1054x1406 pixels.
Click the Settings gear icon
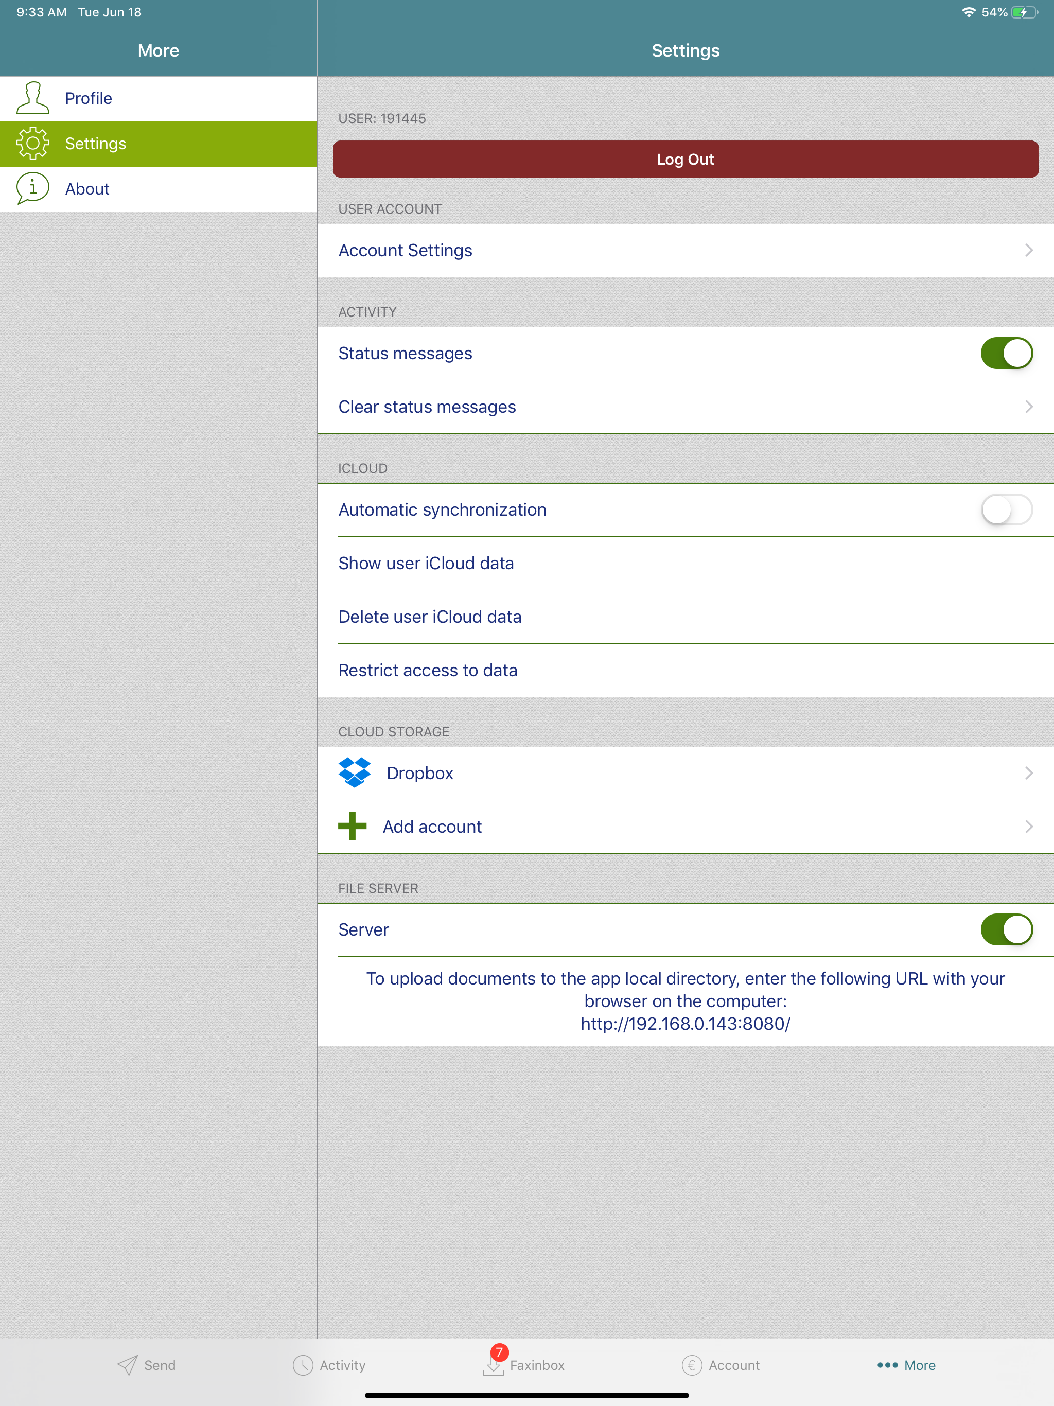(32, 143)
